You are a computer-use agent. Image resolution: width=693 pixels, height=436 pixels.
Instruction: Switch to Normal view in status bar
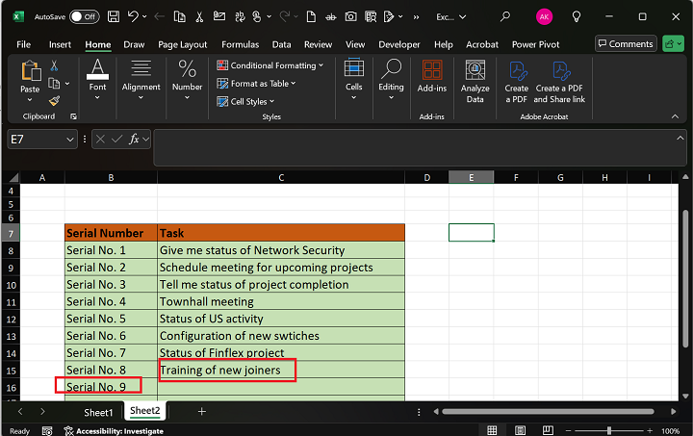coord(493,430)
